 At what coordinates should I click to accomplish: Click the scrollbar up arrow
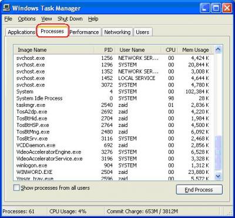pos(218,49)
